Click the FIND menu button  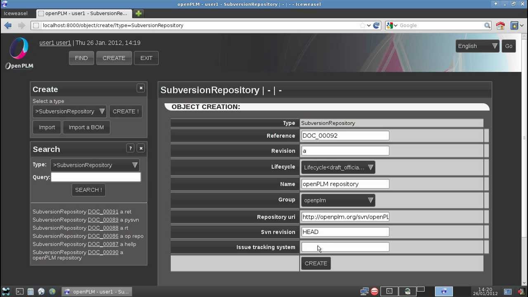tap(81, 58)
